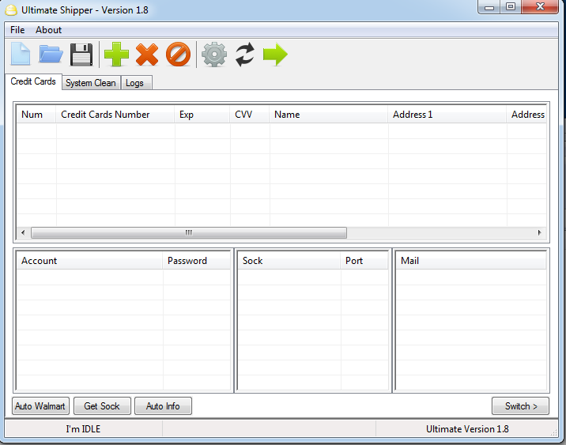Open the About menu
Viewport: 566px width, 445px height.
[x=48, y=30]
